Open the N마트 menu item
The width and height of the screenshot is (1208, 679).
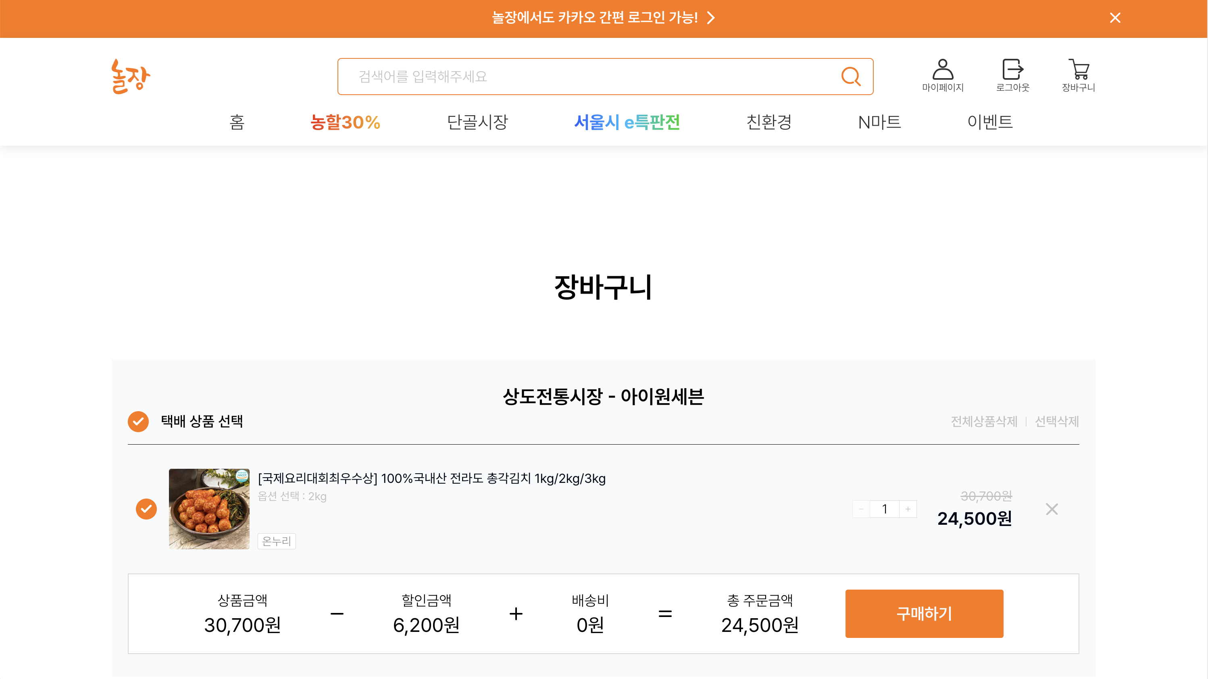pos(879,123)
